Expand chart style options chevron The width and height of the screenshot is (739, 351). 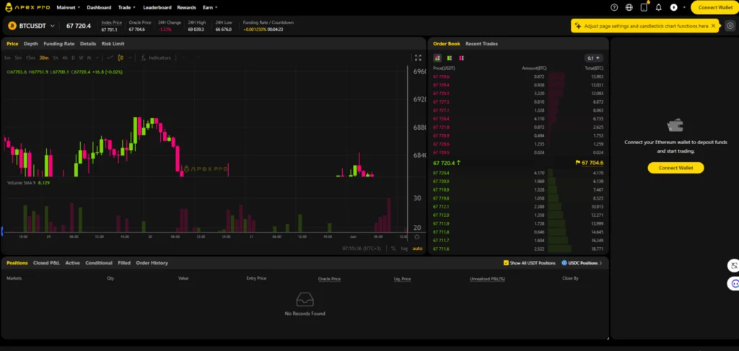coord(131,58)
